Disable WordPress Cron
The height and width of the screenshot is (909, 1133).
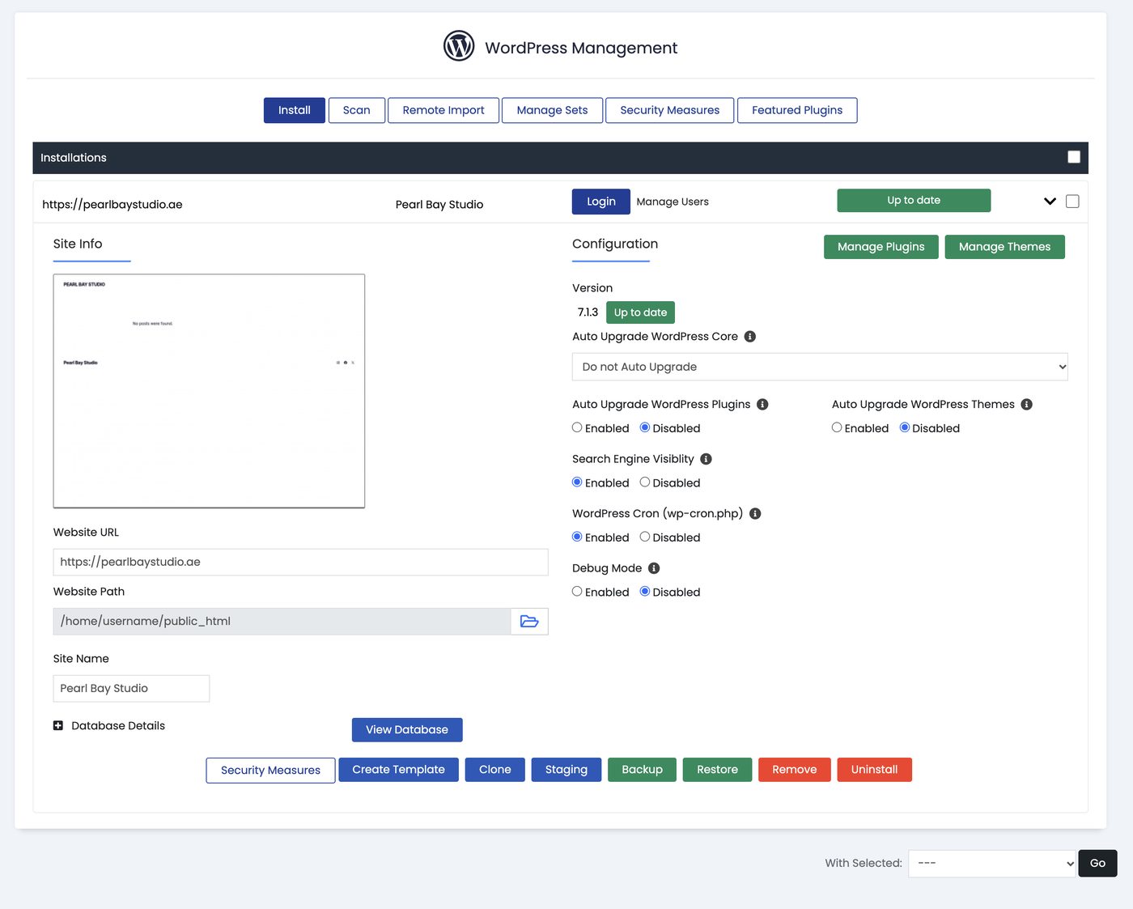(x=645, y=537)
